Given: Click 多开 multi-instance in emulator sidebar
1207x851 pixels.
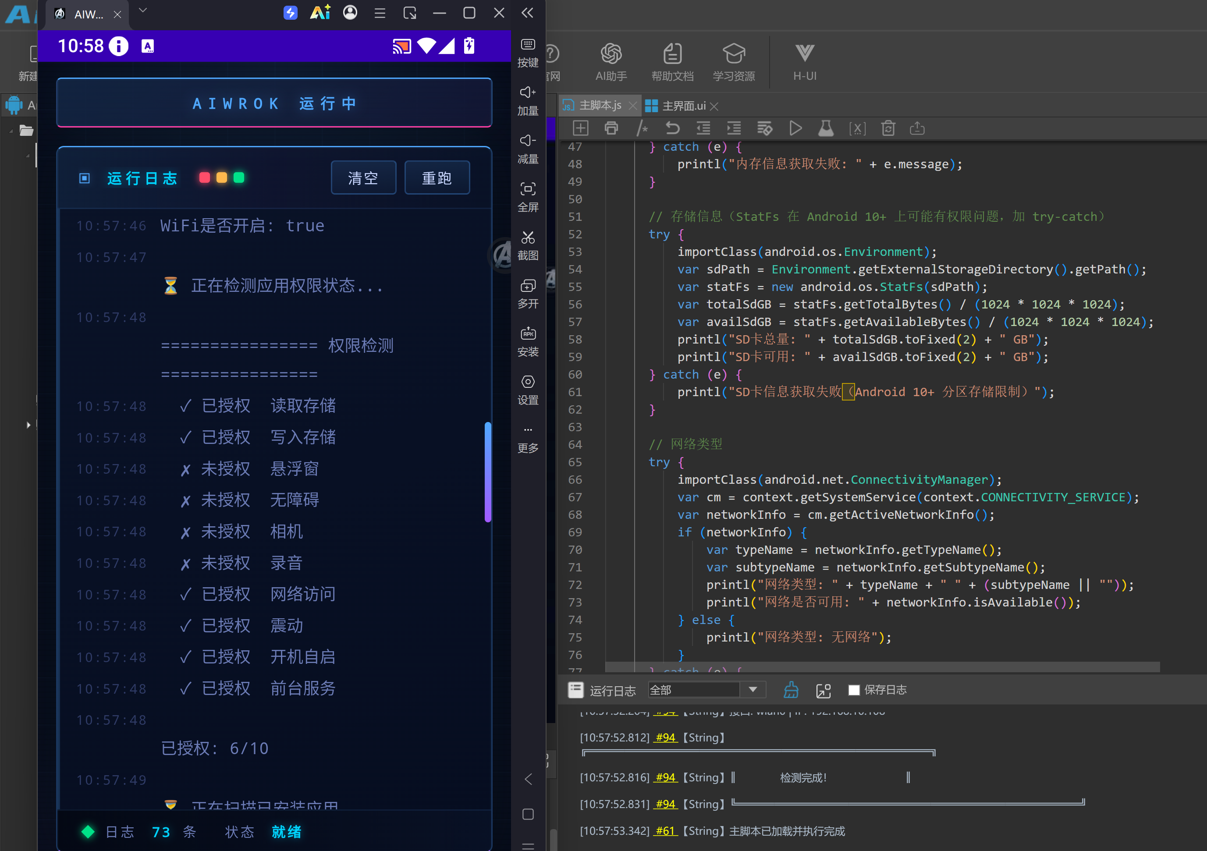Looking at the screenshot, I should pos(528,294).
